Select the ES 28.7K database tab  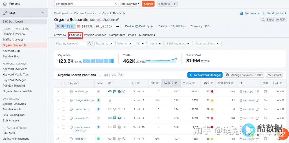tap(85, 26)
